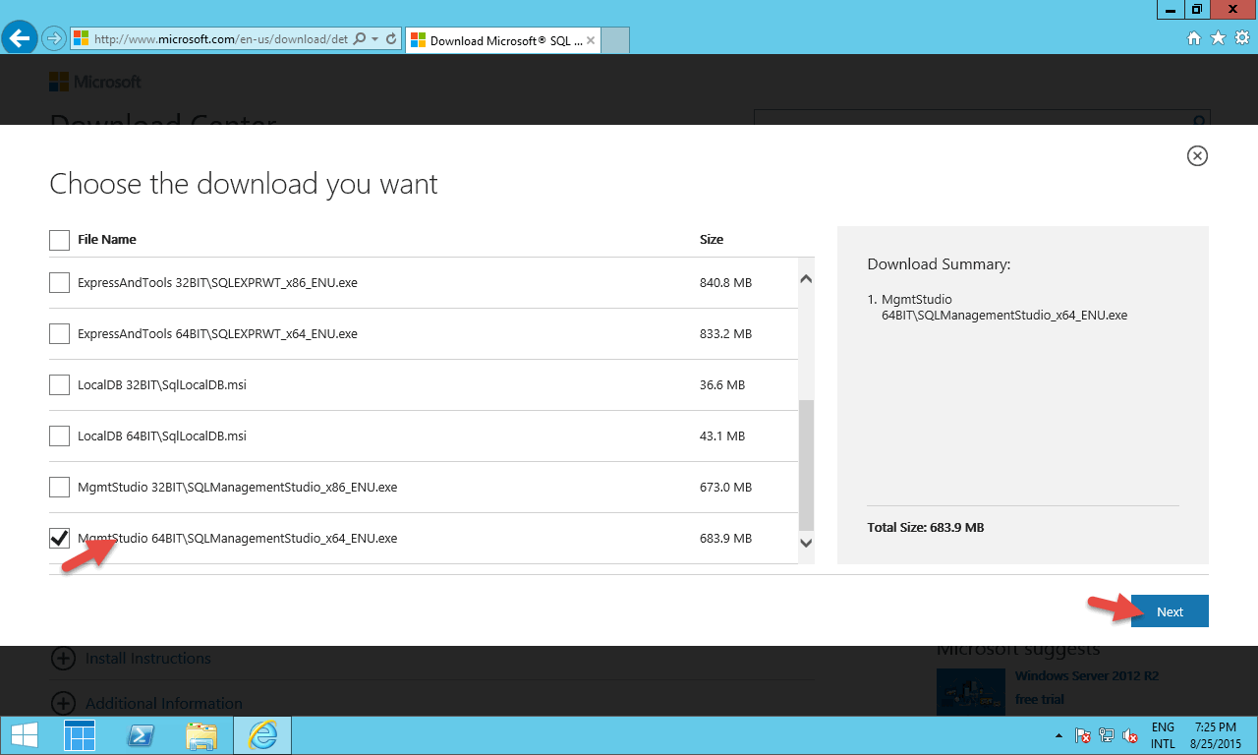Click the address bar search magnifier icon

pos(359,39)
